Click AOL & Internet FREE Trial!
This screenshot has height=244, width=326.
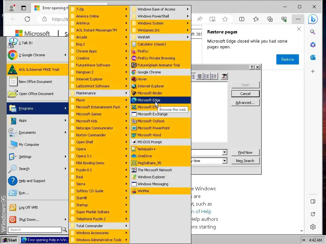point(38,70)
